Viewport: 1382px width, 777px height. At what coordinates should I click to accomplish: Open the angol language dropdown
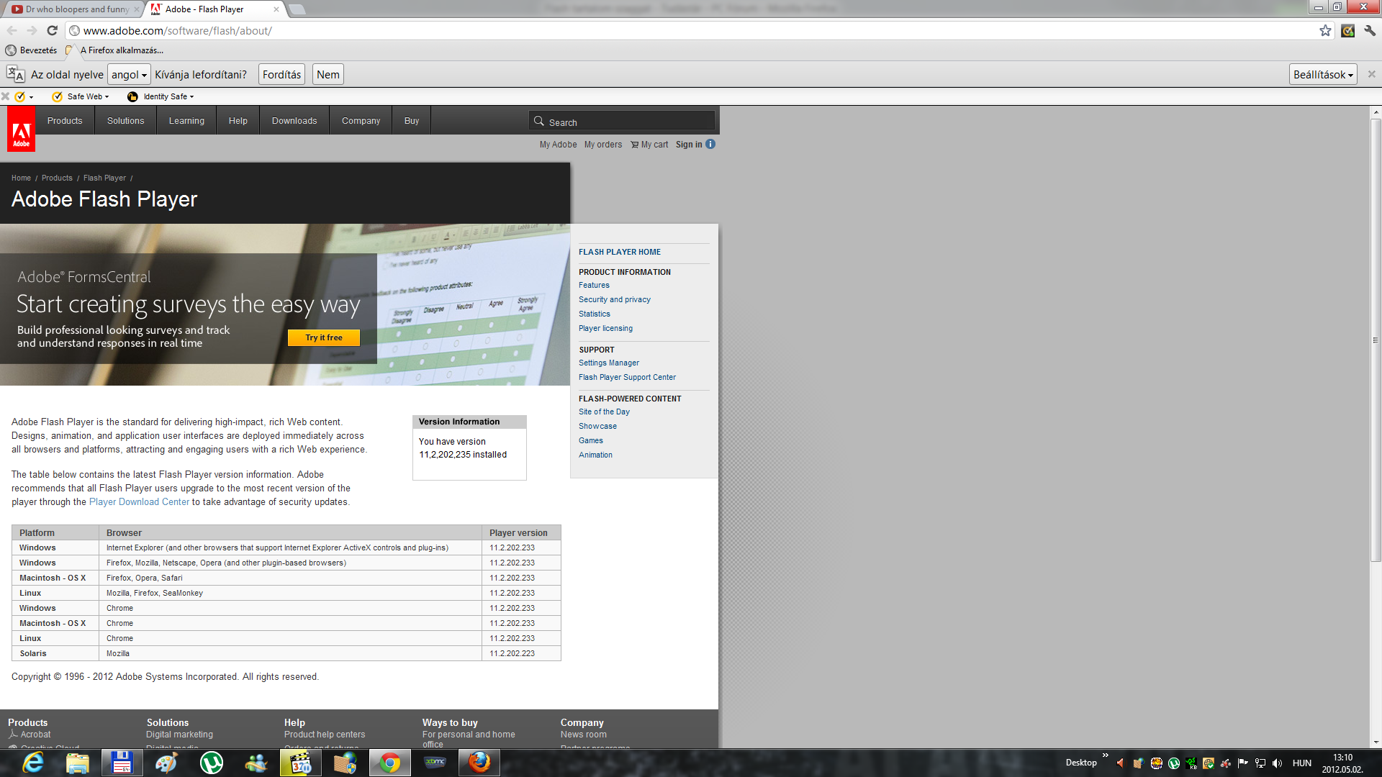[x=129, y=74]
